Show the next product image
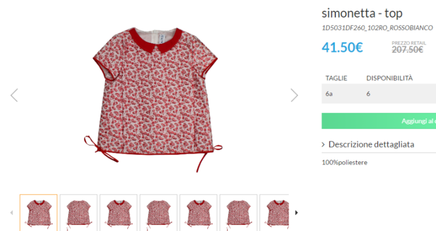The image size is (436, 231). point(294,95)
